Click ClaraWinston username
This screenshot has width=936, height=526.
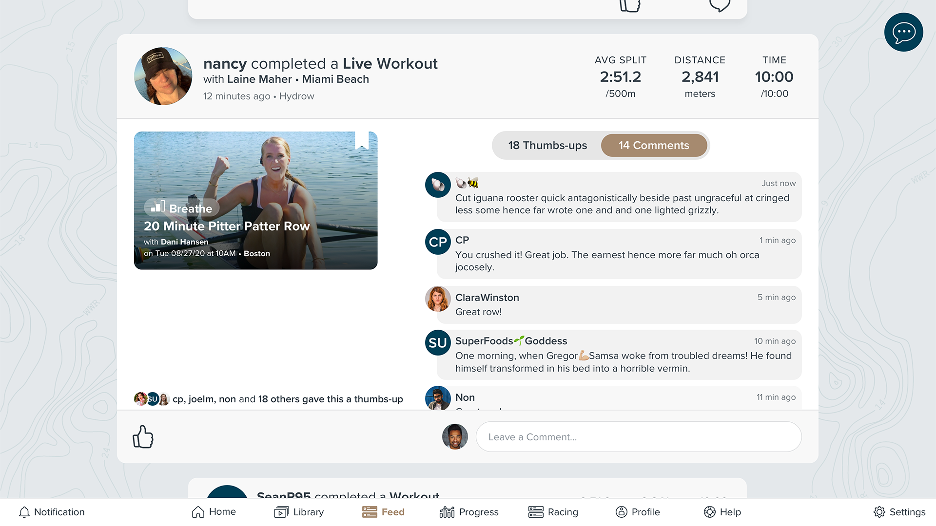coord(487,297)
